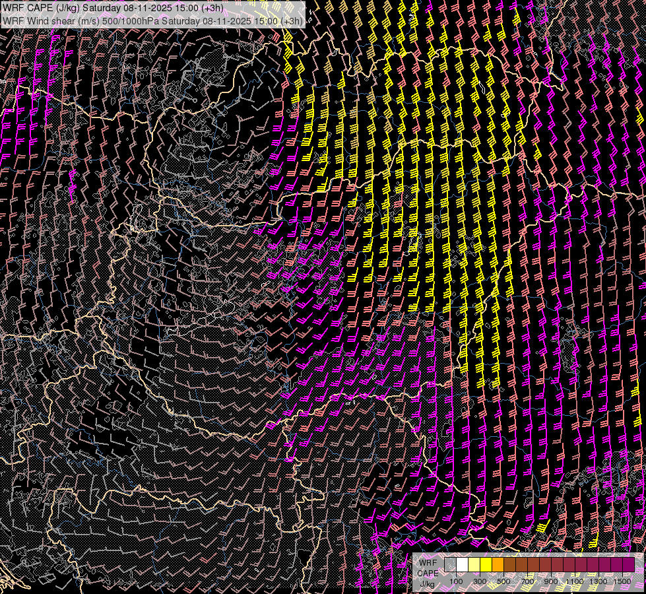Image resolution: width=646 pixels, height=594 pixels.
Task: Click the '500' legend value
Action: [x=503, y=581]
